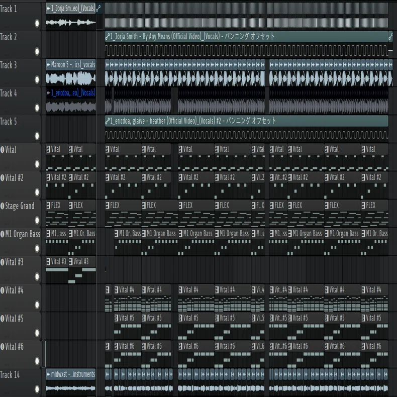Screen dimensions: 397x397
Task: Mute the Vital #5 track
Action: point(37,333)
